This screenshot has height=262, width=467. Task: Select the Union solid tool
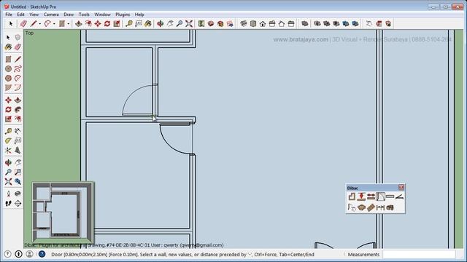click(x=327, y=23)
